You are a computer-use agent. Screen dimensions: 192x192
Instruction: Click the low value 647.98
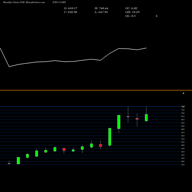click(101, 12)
